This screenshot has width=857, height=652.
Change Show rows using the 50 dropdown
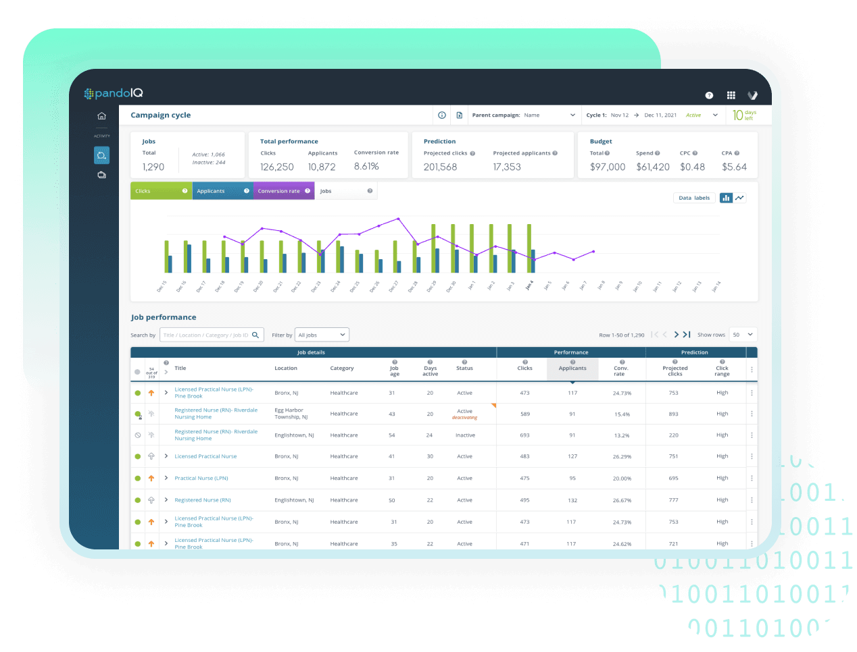741,334
